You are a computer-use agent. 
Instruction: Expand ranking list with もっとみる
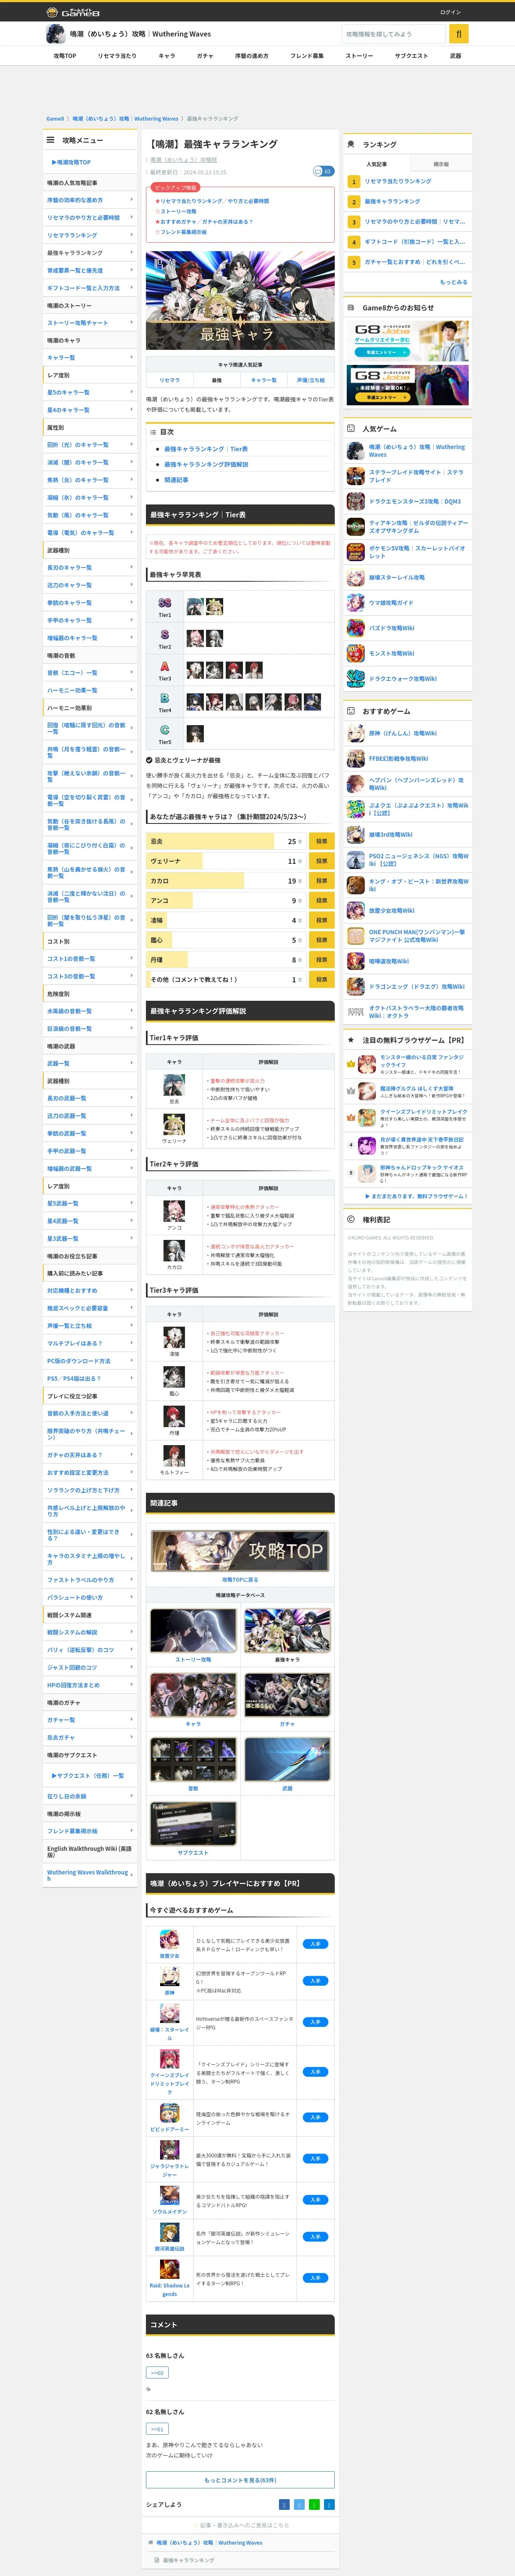(x=453, y=282)
